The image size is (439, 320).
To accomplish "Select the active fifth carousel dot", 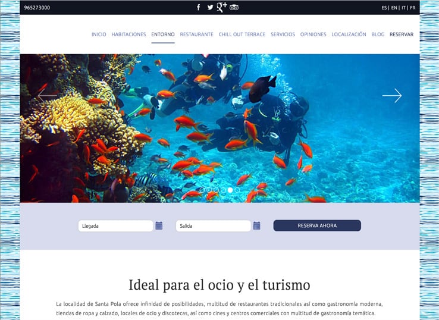I will pos(230,190).
